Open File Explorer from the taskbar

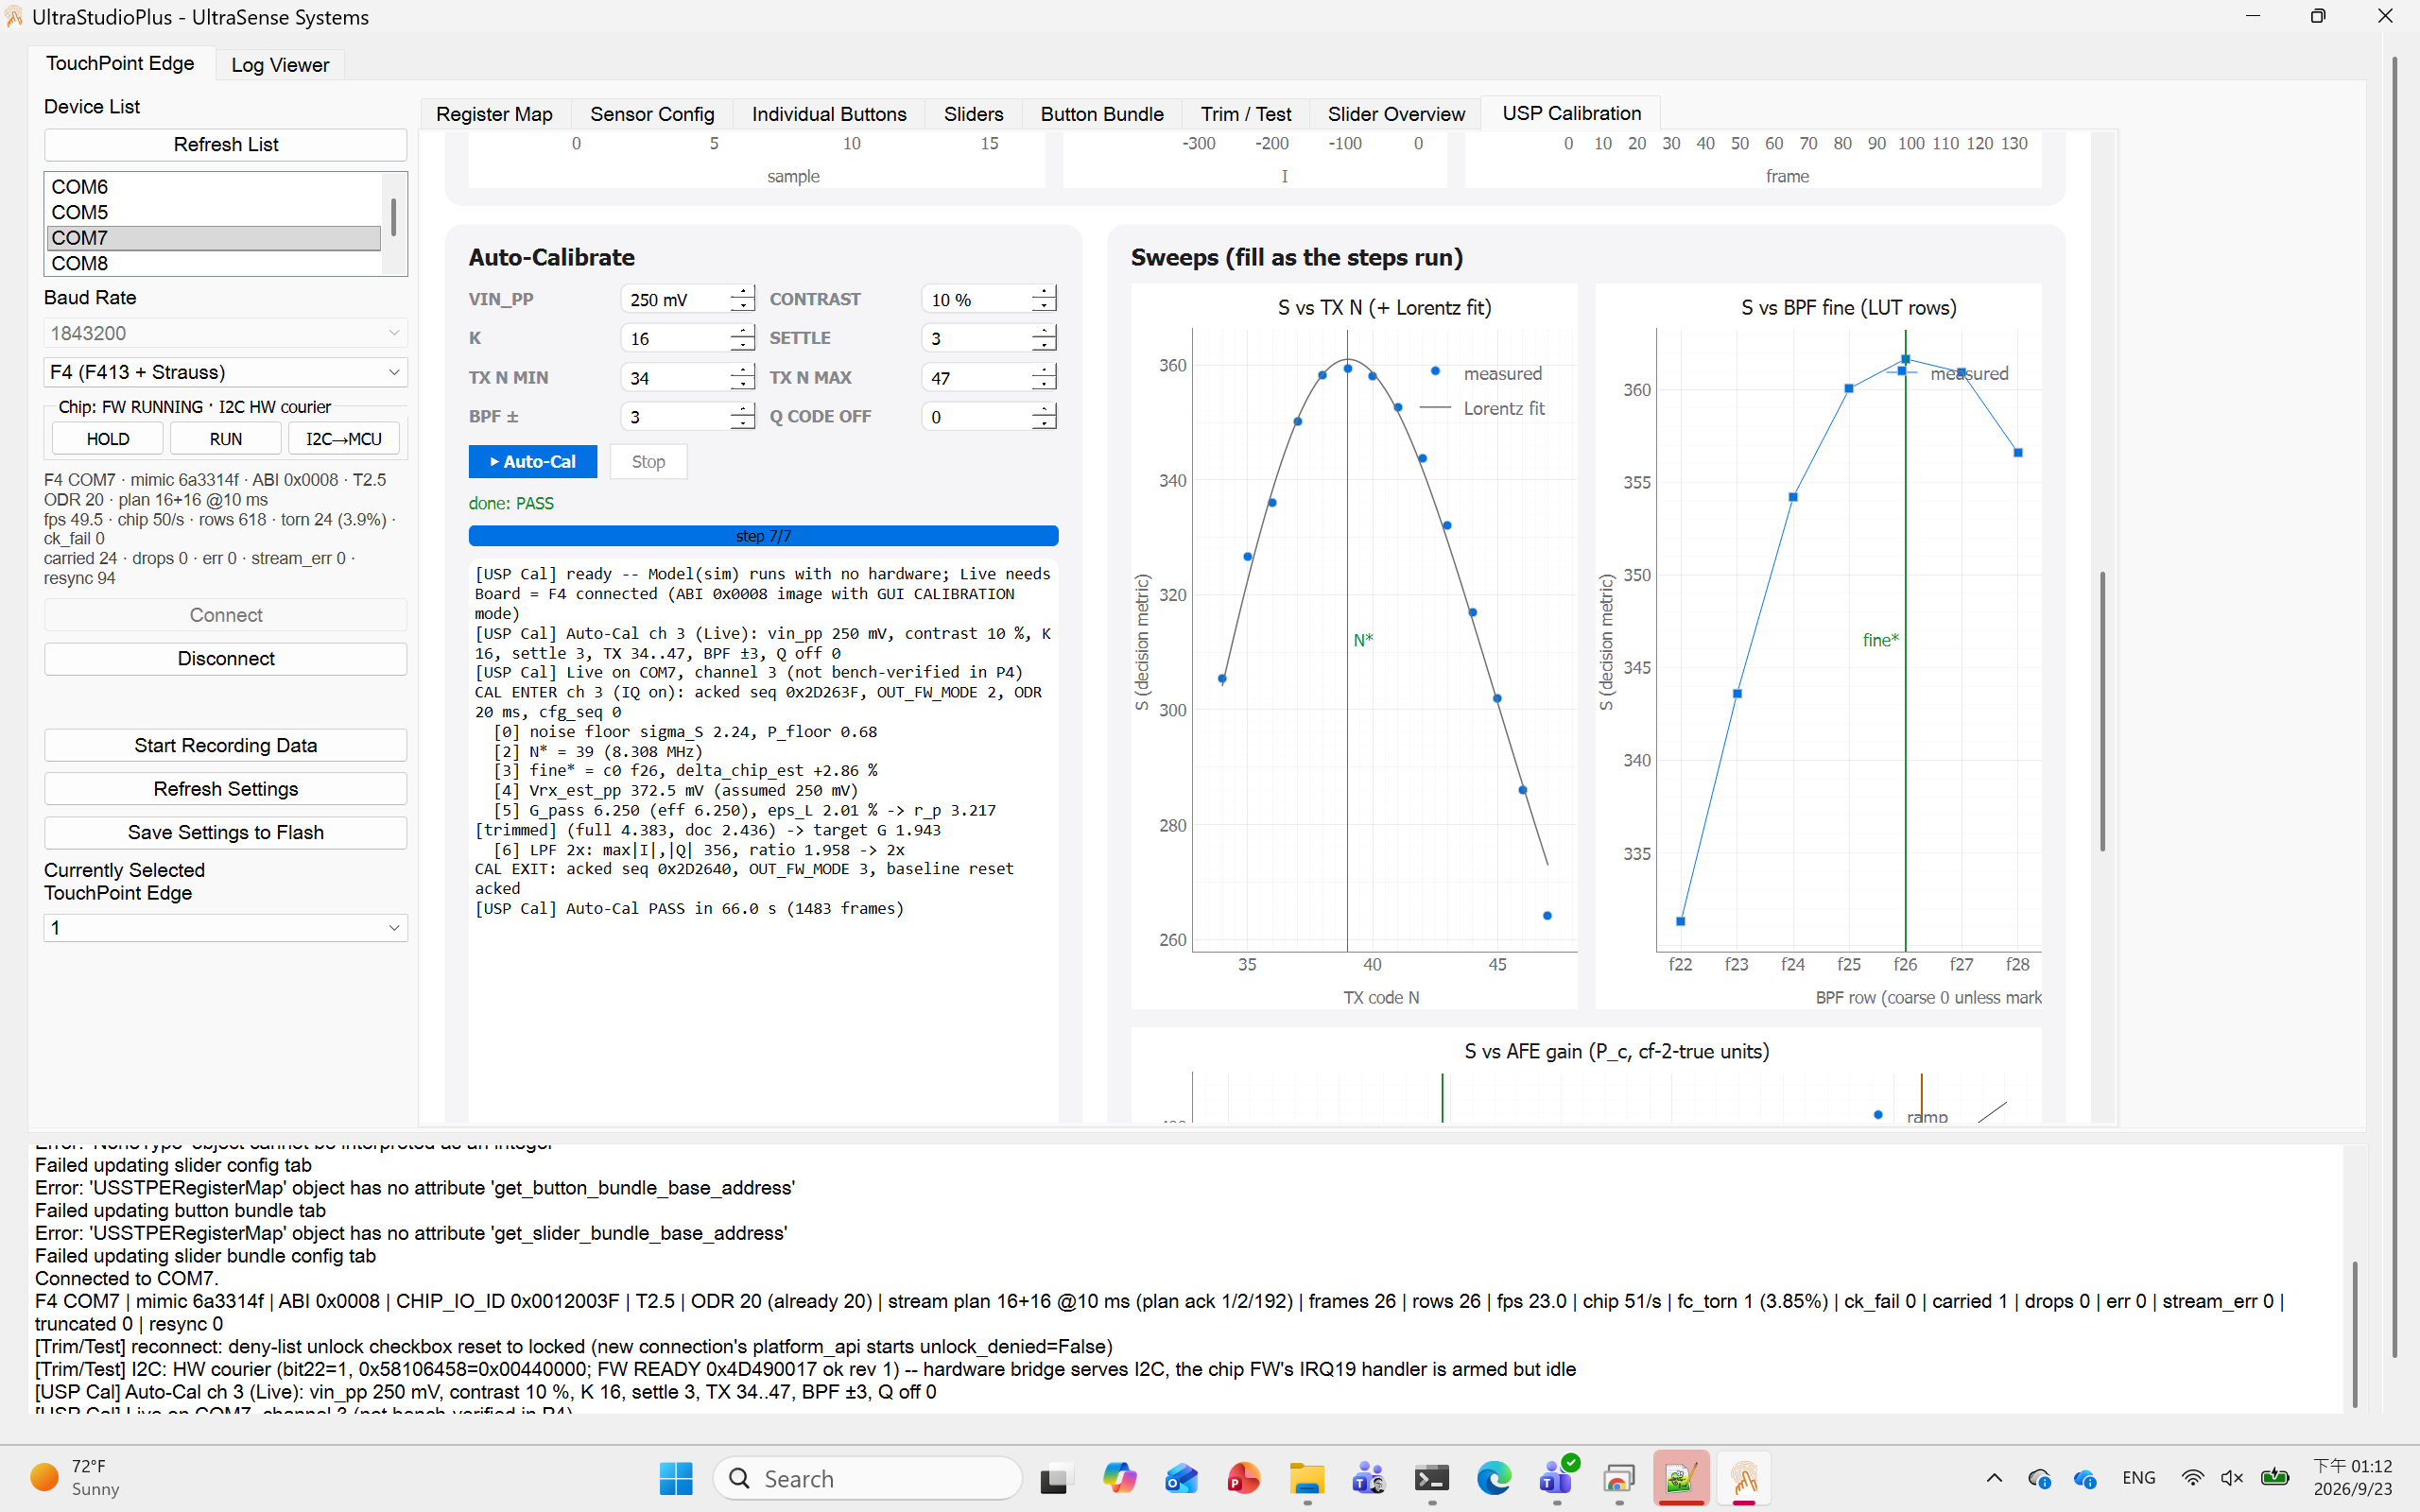click(1306, 1478)
